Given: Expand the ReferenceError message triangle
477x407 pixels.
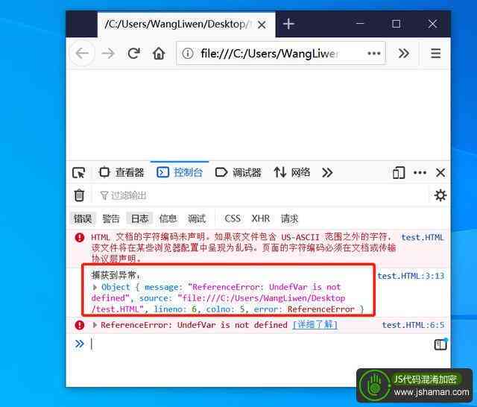Looking at the screenshot, I should click(x=95, y=325).
